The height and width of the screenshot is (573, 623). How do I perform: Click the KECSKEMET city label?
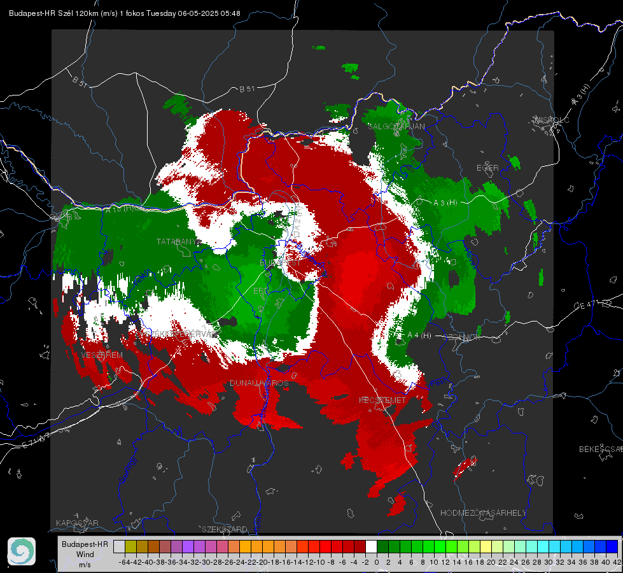[382, 400]
